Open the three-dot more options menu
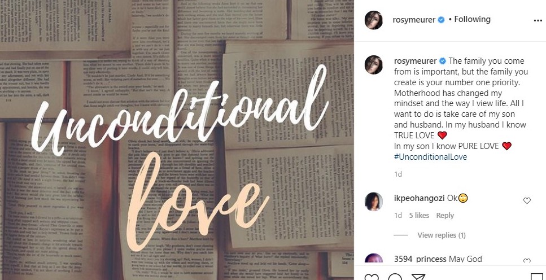 coord(538,20)
